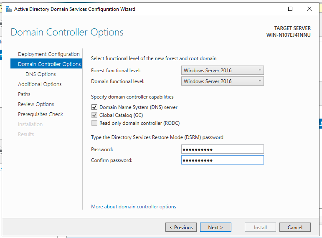Go to Deployment Configuration step
Image resolution: width=322 pixels, height=238 pixels.
pyautogui.click(x=48, y=54)
